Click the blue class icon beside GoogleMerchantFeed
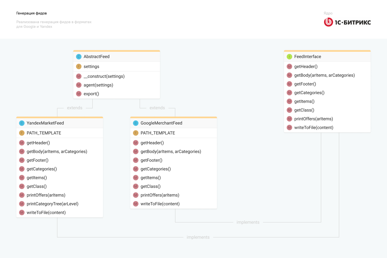 [136, 123]
